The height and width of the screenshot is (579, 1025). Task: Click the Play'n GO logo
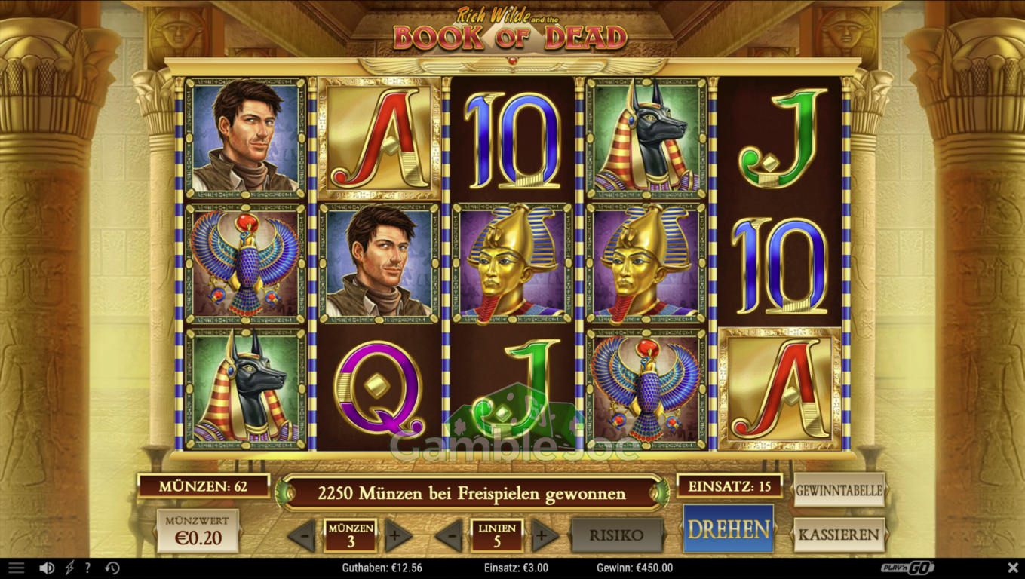pos(908,568)
